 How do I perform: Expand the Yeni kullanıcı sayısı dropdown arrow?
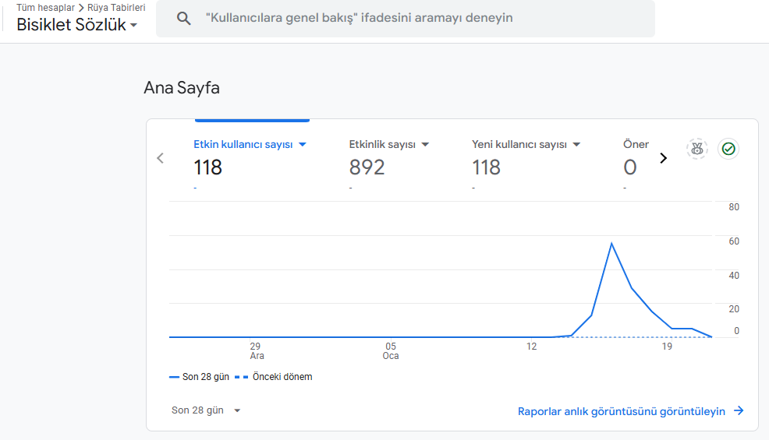point(577,145)
